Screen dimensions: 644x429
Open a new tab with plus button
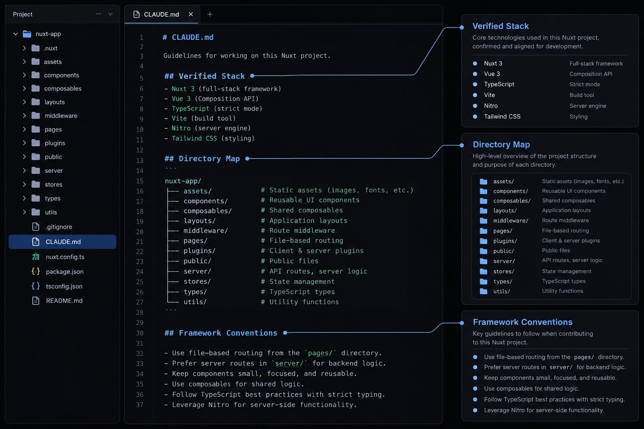210,14
